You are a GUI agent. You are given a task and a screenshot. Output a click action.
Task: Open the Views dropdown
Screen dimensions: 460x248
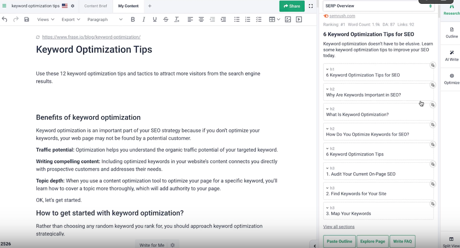[x=46, y=19]
